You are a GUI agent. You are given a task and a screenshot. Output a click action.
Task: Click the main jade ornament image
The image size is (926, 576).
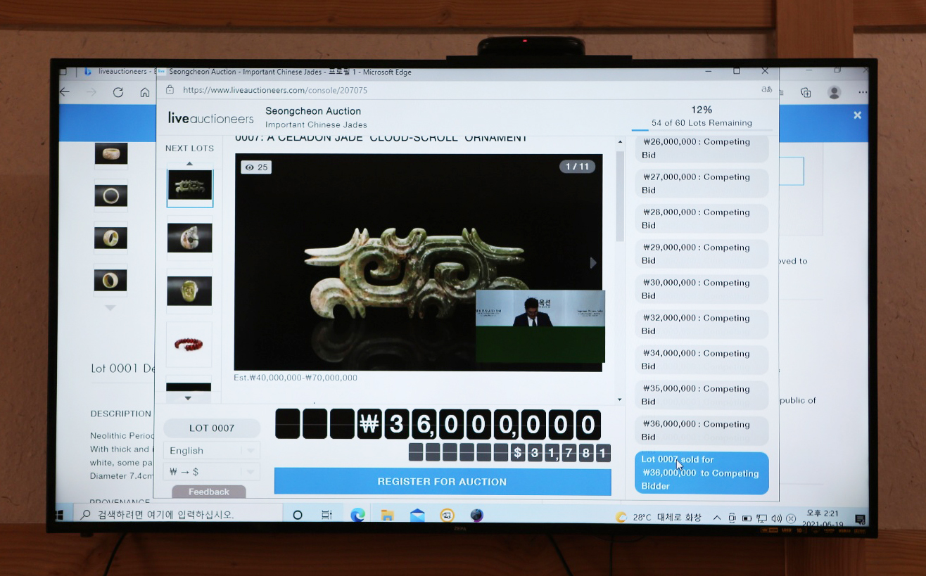(x=418, y=262)
